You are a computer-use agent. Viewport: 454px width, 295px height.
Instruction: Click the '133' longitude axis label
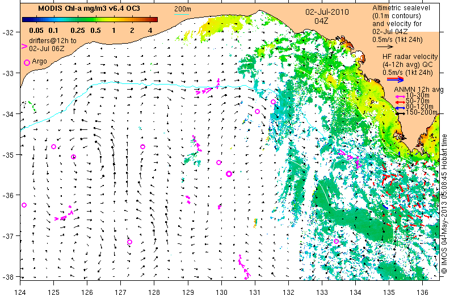(322, 292)
